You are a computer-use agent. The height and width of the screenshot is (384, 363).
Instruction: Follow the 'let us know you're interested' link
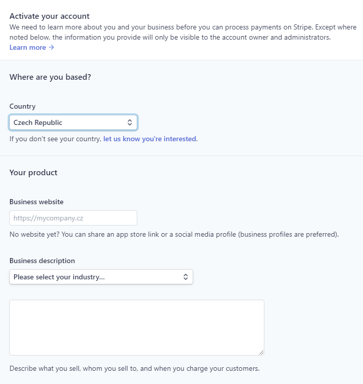tap(149, 139)
